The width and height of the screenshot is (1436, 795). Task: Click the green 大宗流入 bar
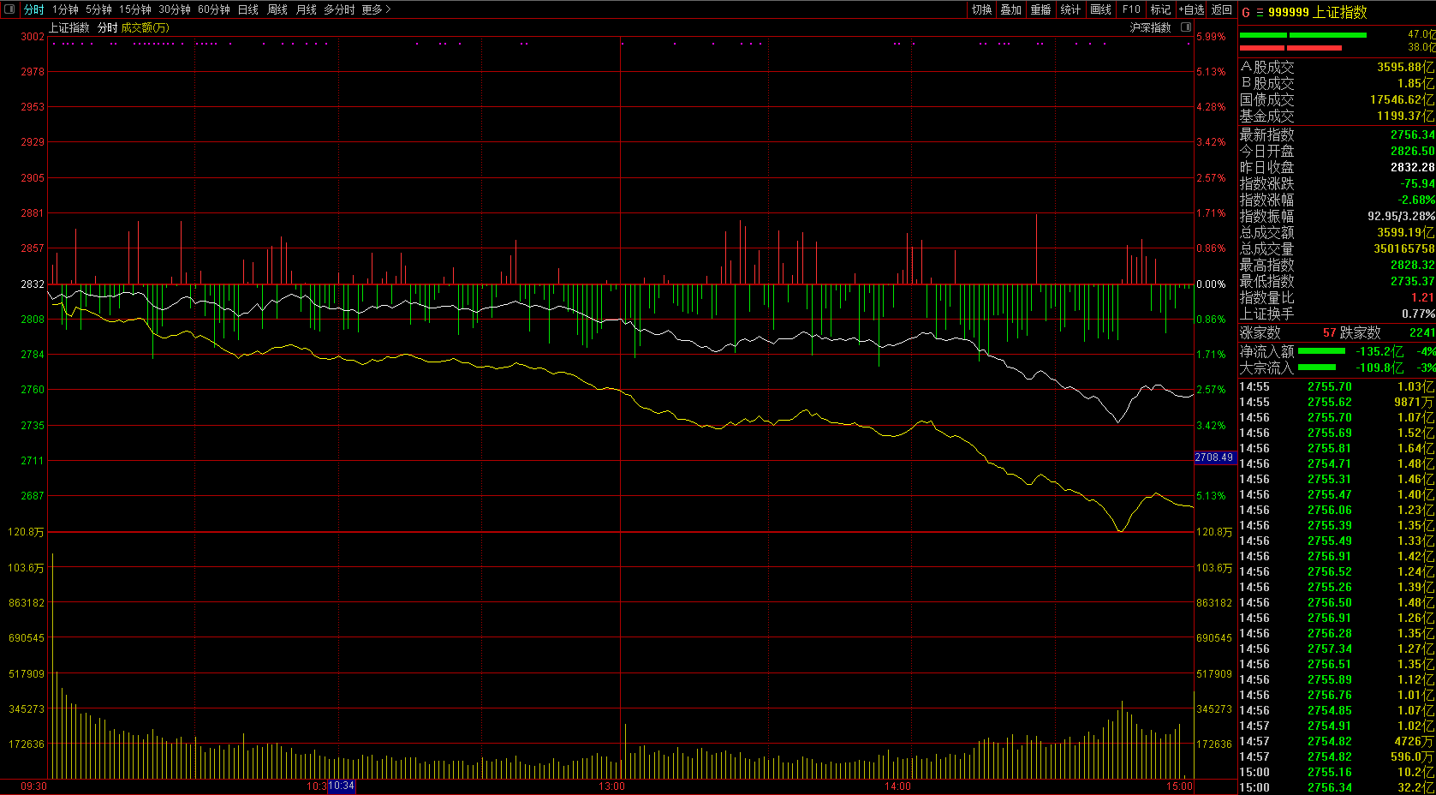coord(1317,368)
